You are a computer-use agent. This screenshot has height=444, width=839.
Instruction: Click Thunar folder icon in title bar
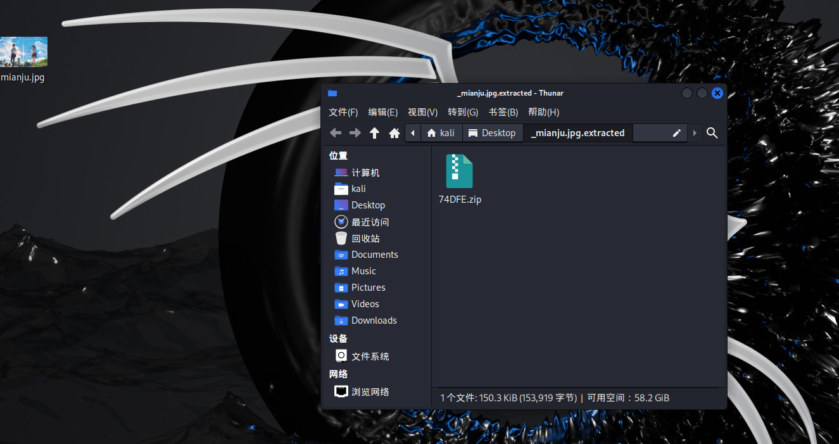pyautogui.click(x=332, y=93)
